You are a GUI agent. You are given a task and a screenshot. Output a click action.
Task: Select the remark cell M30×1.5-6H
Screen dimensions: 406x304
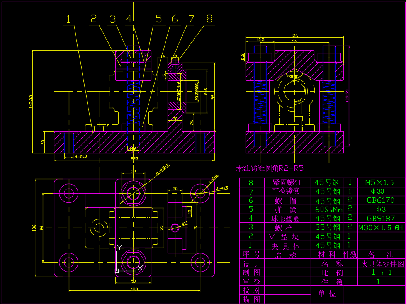tap(381, 228)
